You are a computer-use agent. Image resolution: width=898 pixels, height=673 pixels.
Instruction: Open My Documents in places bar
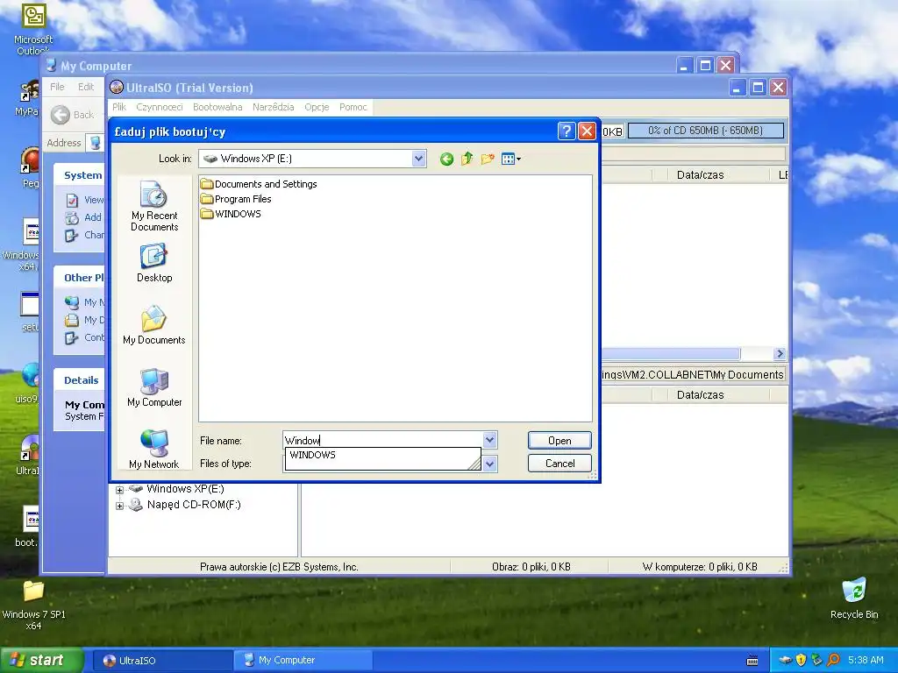click(154, 325)
